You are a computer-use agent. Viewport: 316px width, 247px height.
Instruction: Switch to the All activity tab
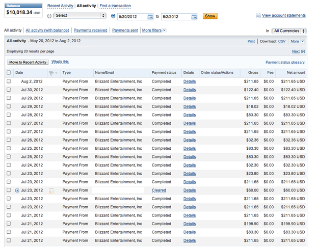tap(86, 6)
